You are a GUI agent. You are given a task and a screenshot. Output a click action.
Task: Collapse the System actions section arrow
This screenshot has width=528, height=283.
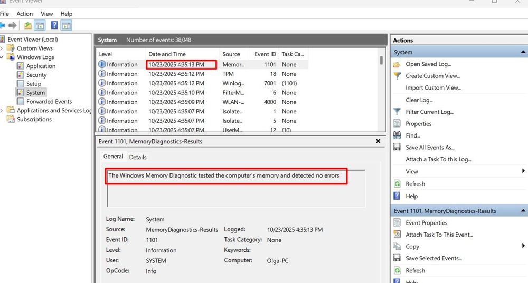click(x=523, y=52)
